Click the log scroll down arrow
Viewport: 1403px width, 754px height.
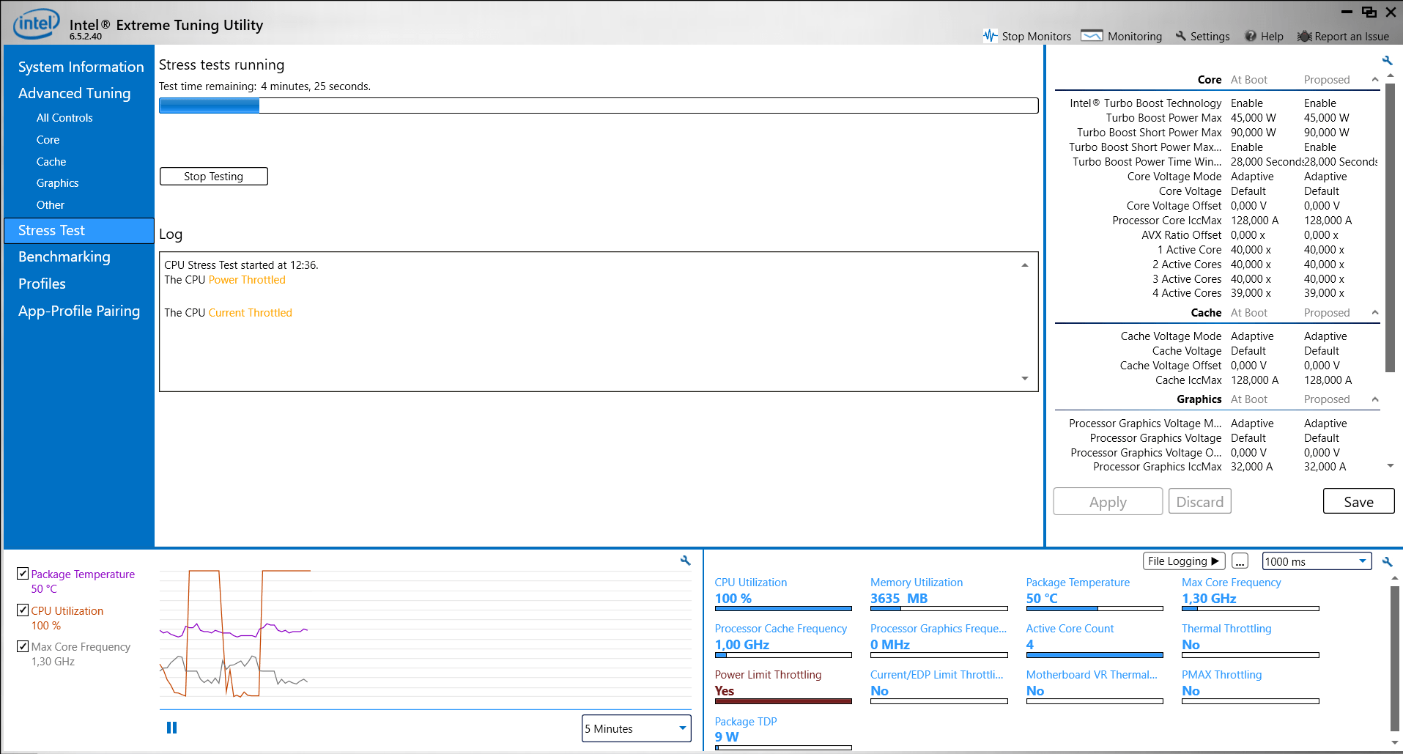(x=1025, y=379)
